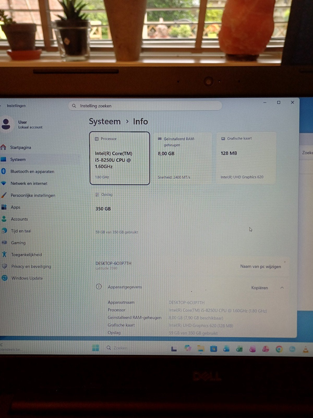Open VLC media player from taskbar

[x=305, y=349]
